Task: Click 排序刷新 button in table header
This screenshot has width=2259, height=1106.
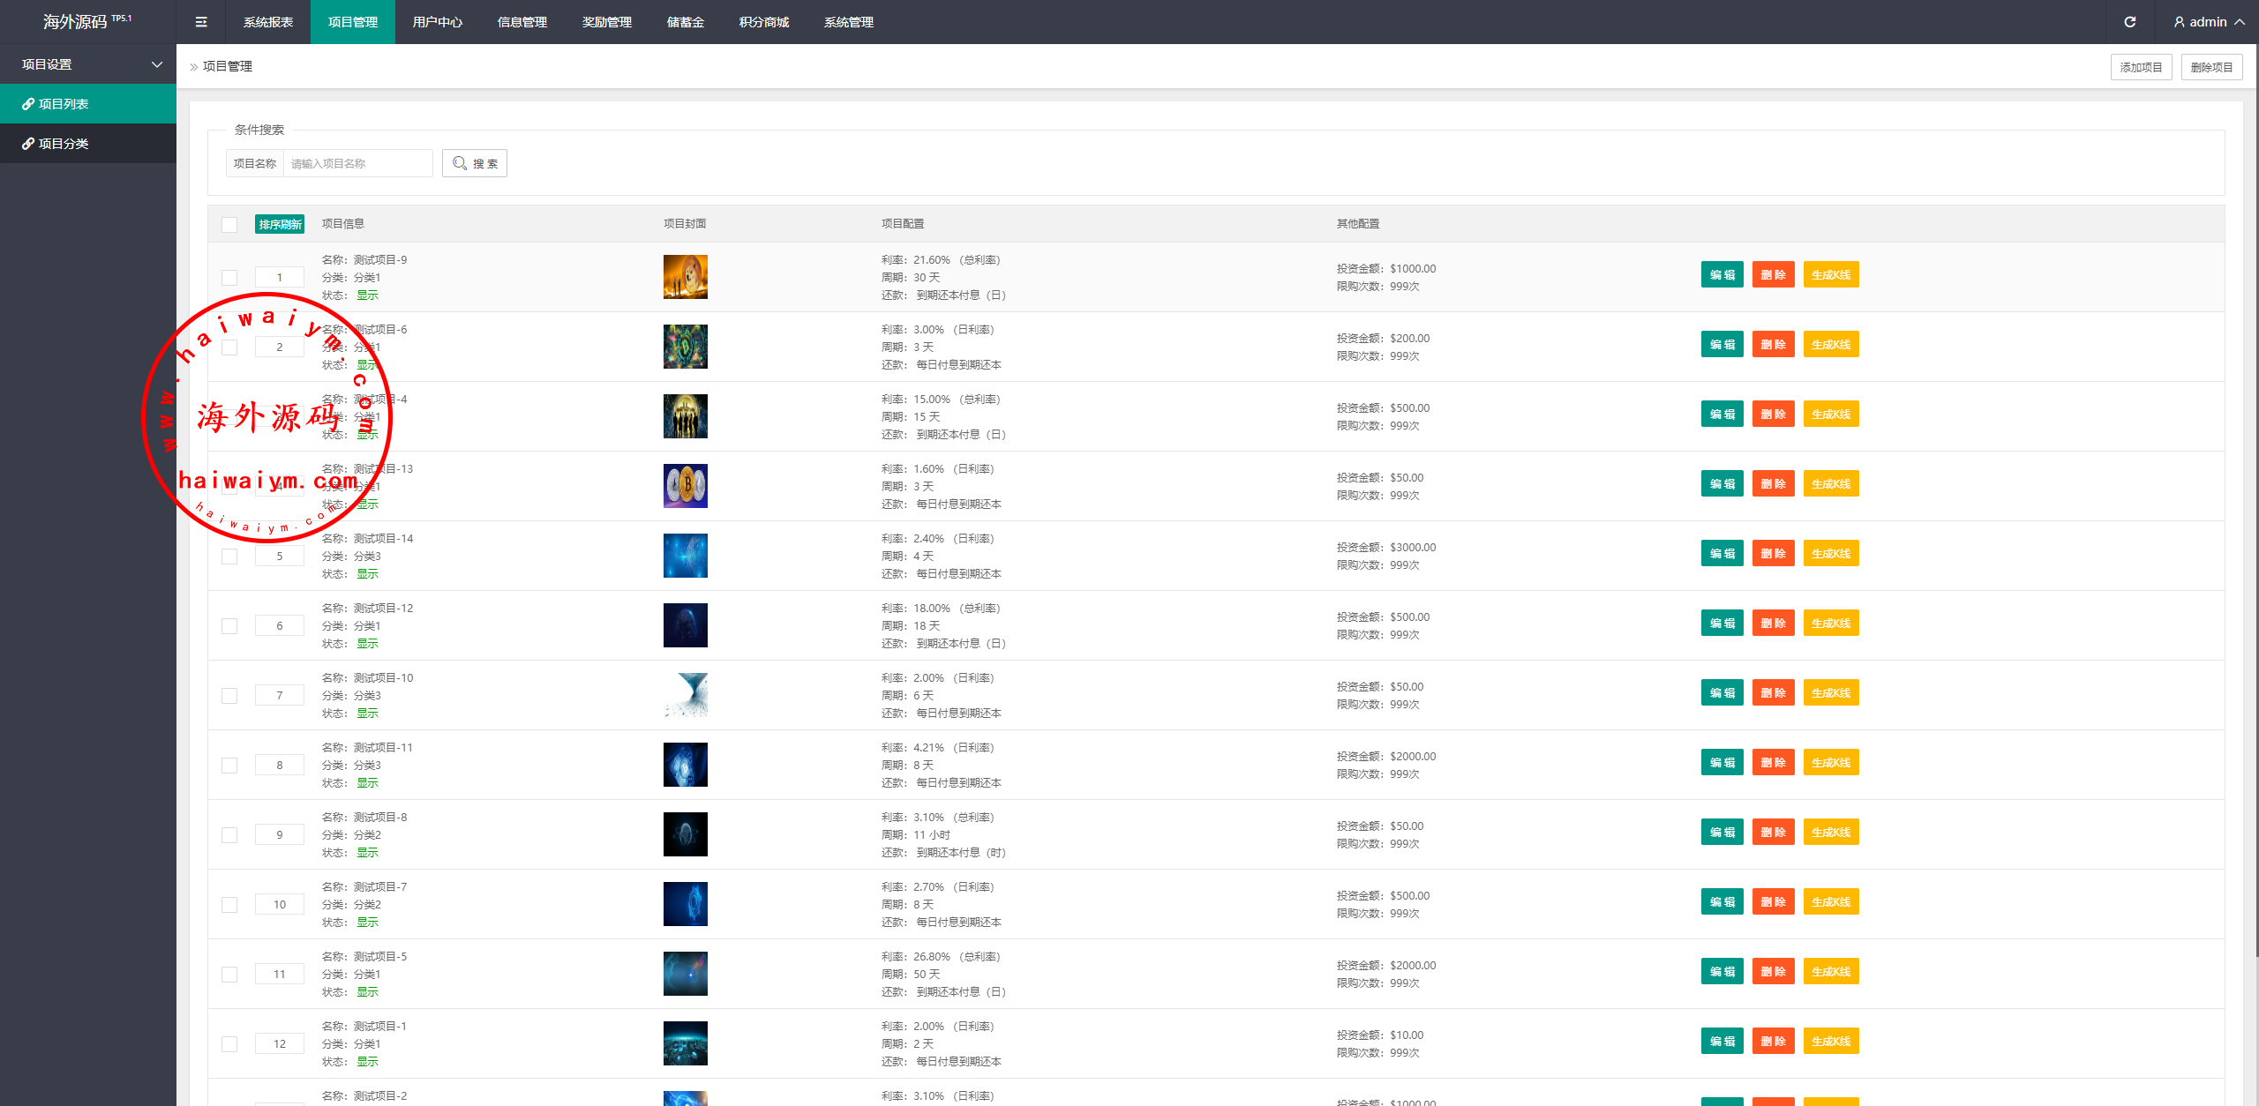Action: click(x=280, y=224)
